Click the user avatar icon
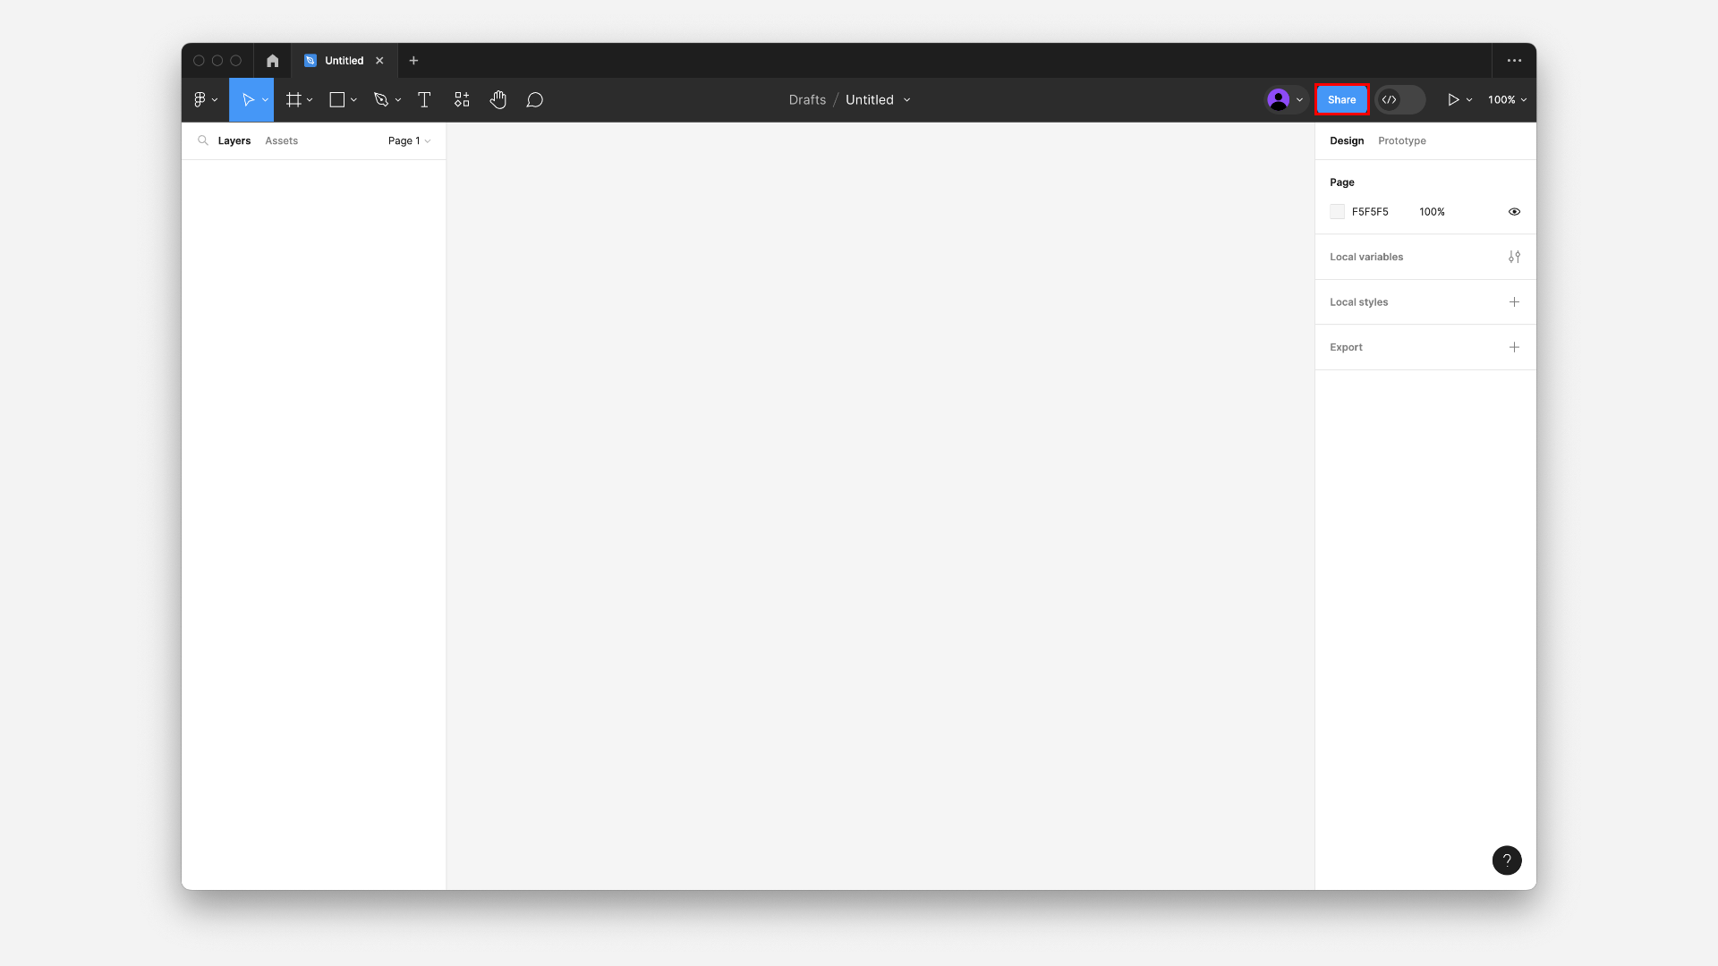This screenshot has height=966, width=1718. [1279, 99]
